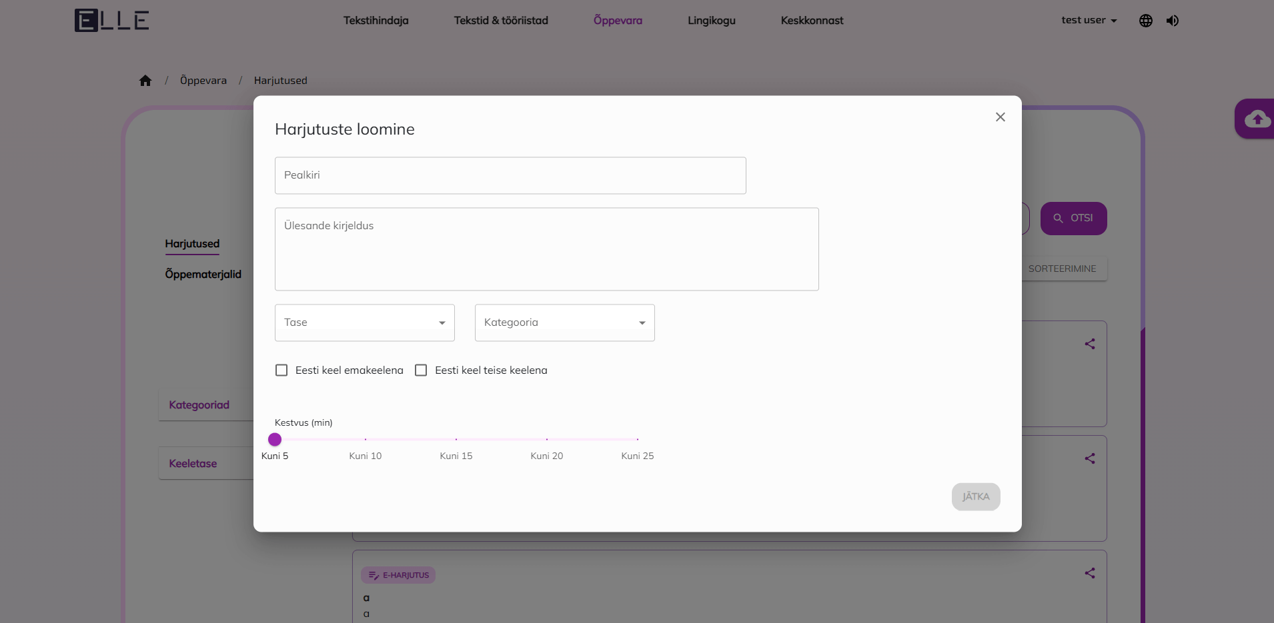The width and height of the screenshot is (1274, 623).
Task: Check Eesti keel teise keelena
Action: click(x=421, y=370)
